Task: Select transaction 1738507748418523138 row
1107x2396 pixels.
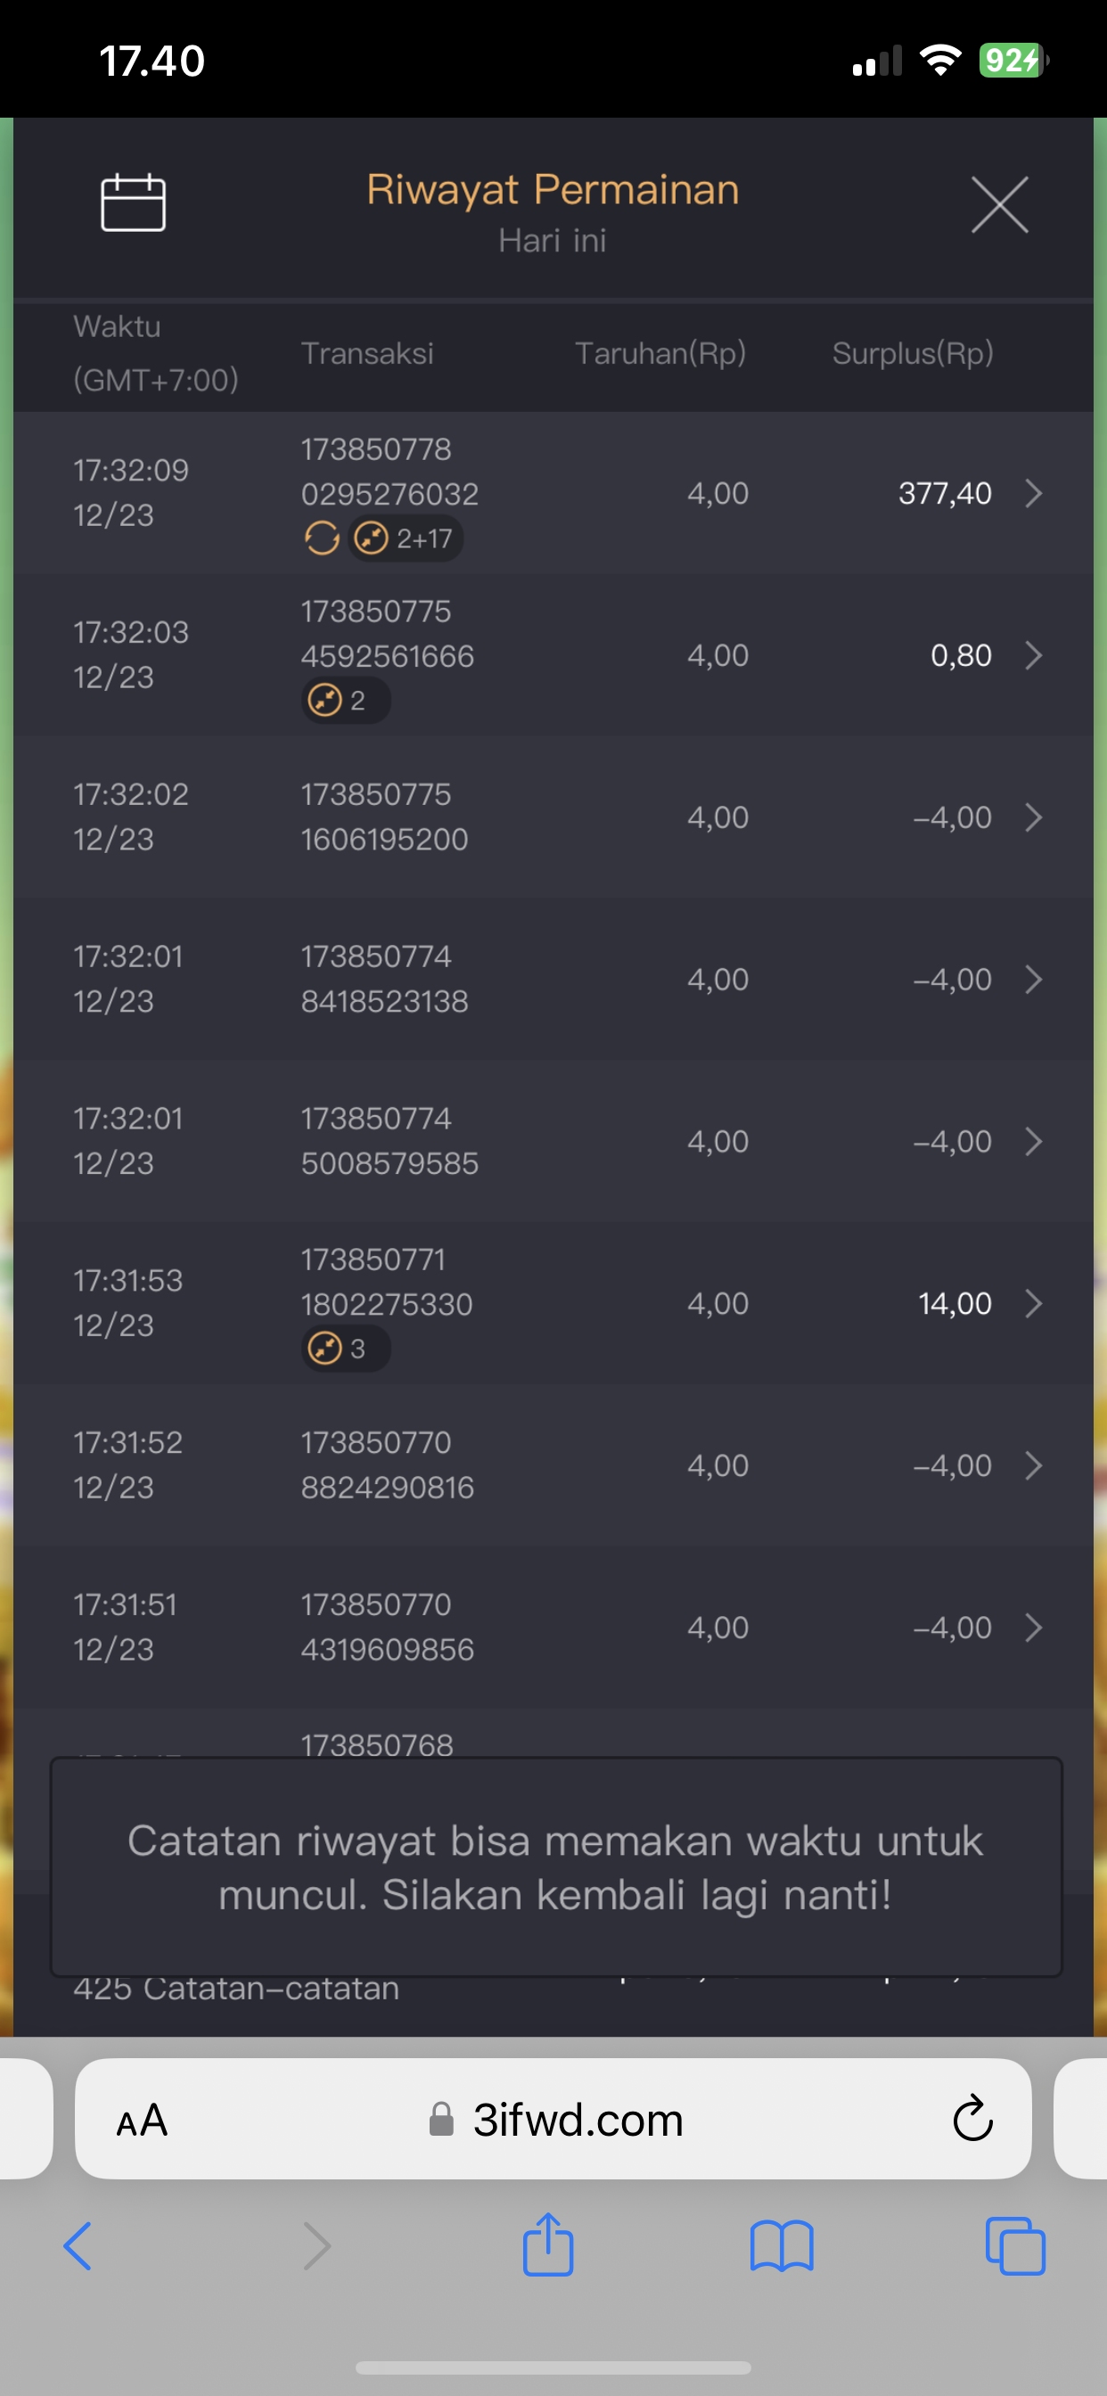Action: (553, 980)
